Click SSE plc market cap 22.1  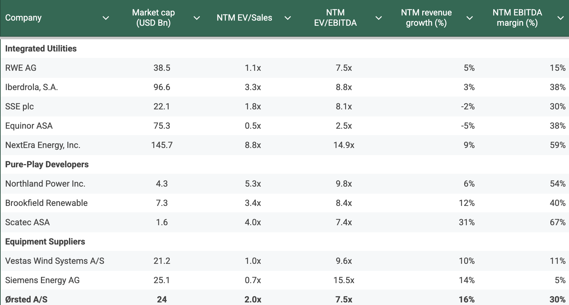162,106
